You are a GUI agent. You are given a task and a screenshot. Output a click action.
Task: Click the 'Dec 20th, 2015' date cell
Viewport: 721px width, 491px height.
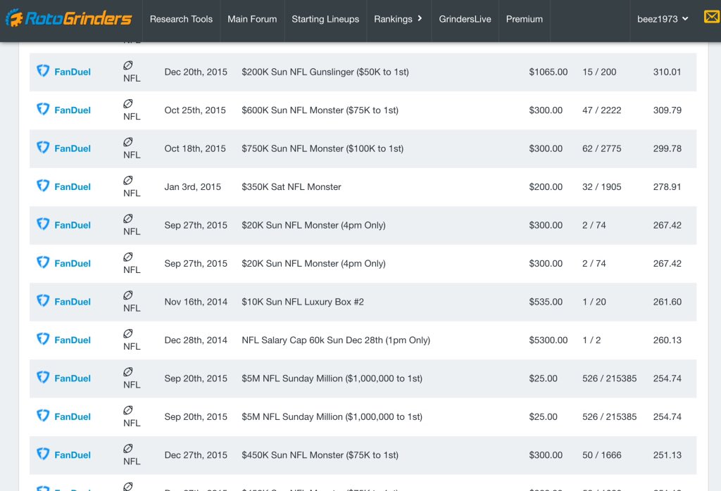(196, 72)
